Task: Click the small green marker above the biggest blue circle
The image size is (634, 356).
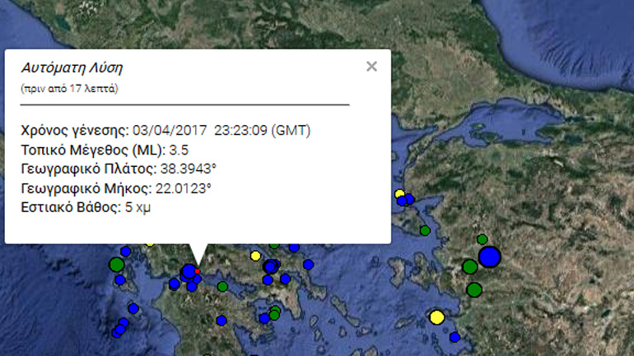Action: (x=482, y=239)
